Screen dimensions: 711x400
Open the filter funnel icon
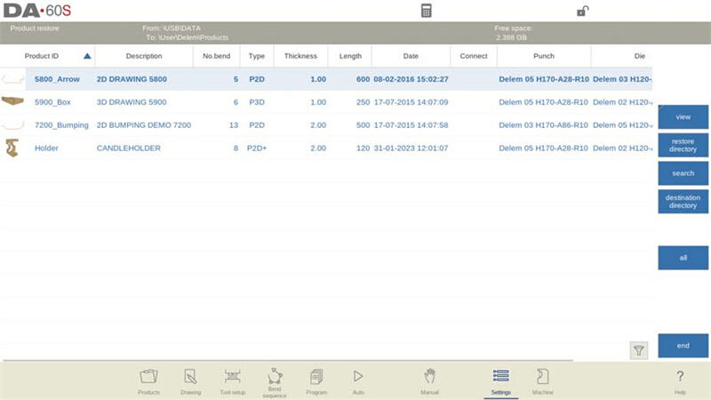tap(638, 350)
